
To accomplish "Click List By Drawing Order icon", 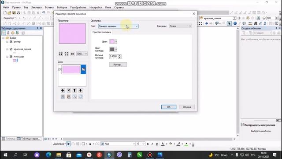I will (4, 33).
